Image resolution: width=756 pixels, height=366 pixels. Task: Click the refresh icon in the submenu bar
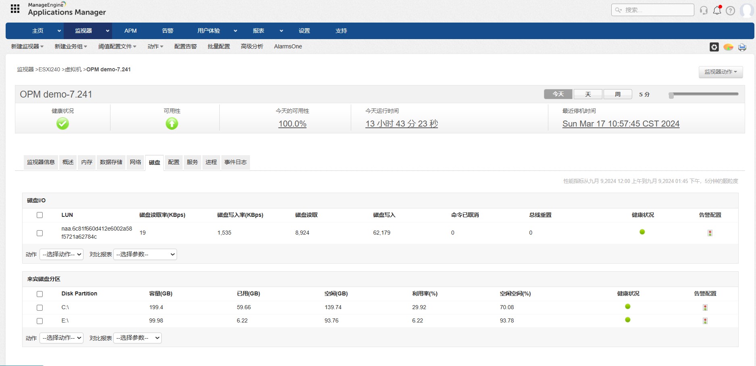tap(714, 47)
